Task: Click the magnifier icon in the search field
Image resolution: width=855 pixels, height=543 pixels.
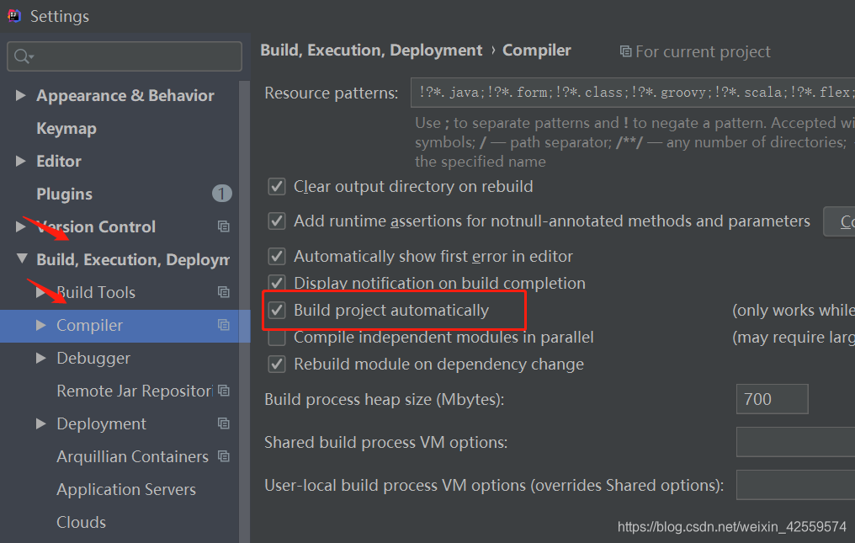Action: 24,56
